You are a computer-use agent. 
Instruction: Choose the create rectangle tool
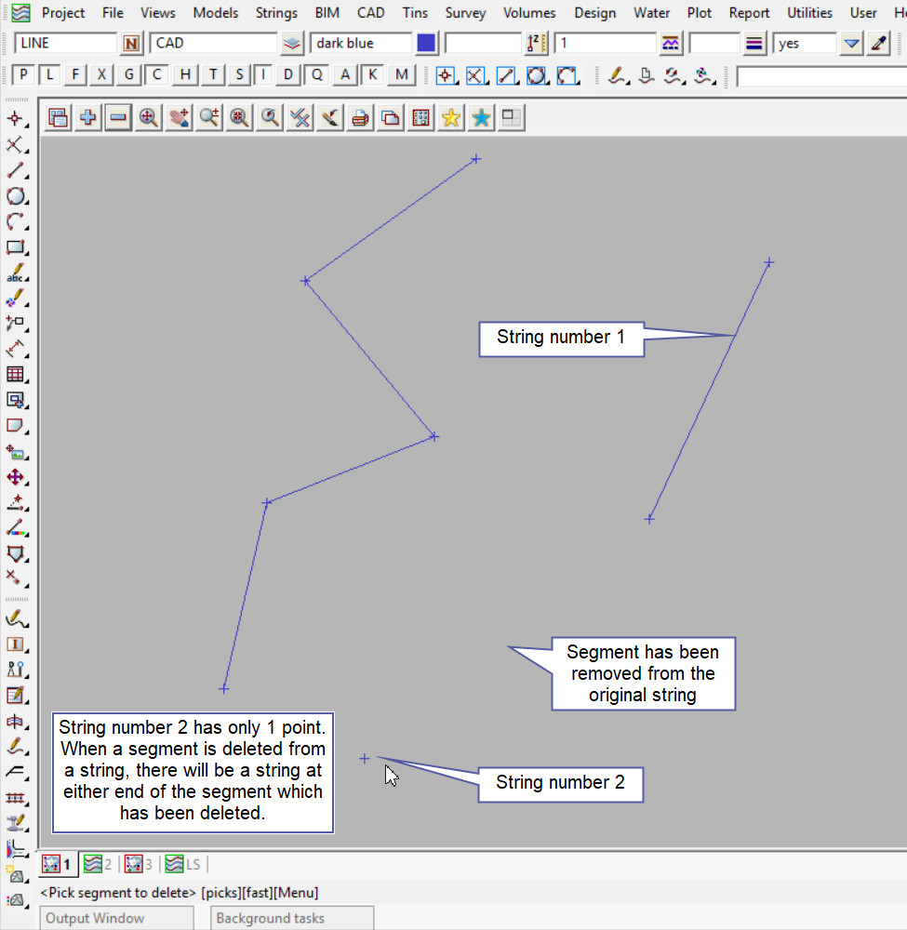(16, 247)
